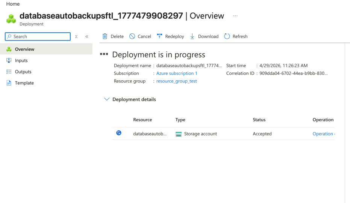The height and width of the screenshot is (203, 350).
Task: Clear the sidebar search with X icon
Action: 76,36
